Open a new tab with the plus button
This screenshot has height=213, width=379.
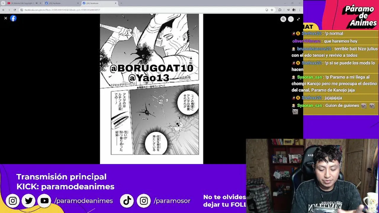[121, 3]
